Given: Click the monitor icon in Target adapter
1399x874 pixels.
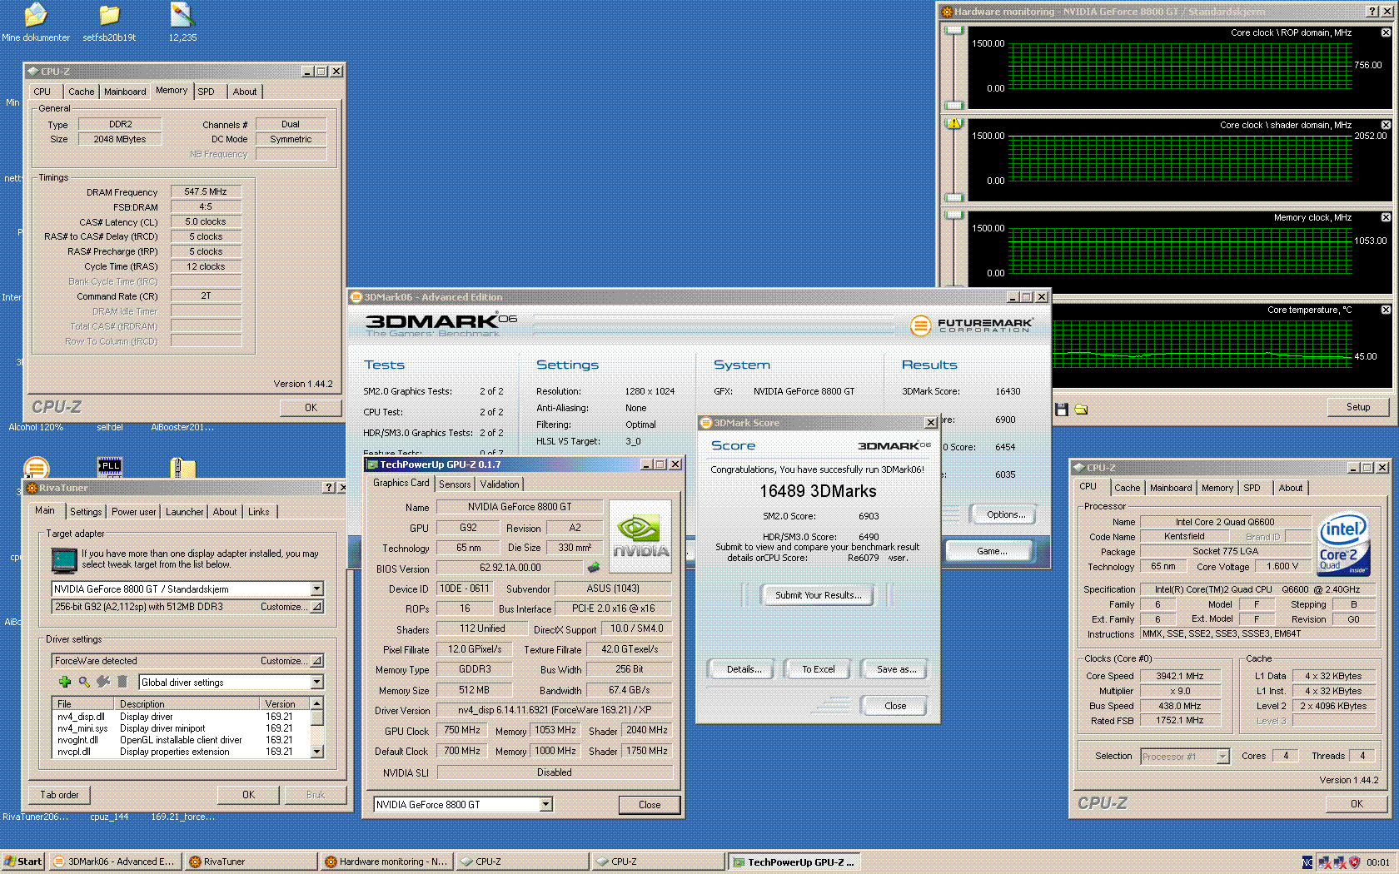Looking at the screenshot, I should 64,561.
